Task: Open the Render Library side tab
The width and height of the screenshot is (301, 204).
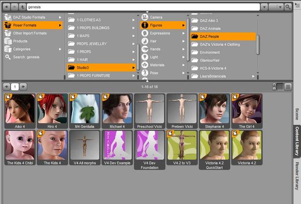Action: (x=297, y=176)
